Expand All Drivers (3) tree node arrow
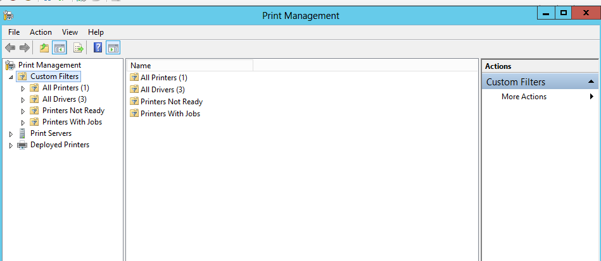This screenshot has width=601, height=261. click(x=23, y=100)
